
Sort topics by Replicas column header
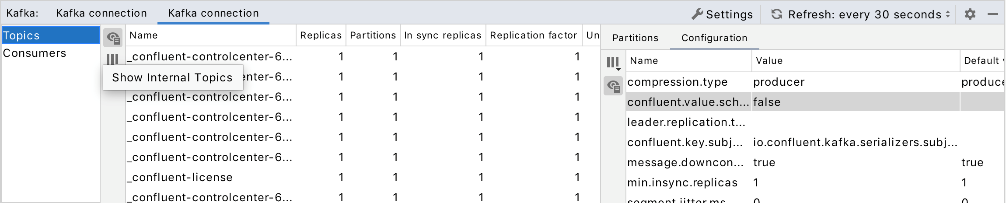click(321, 35)
